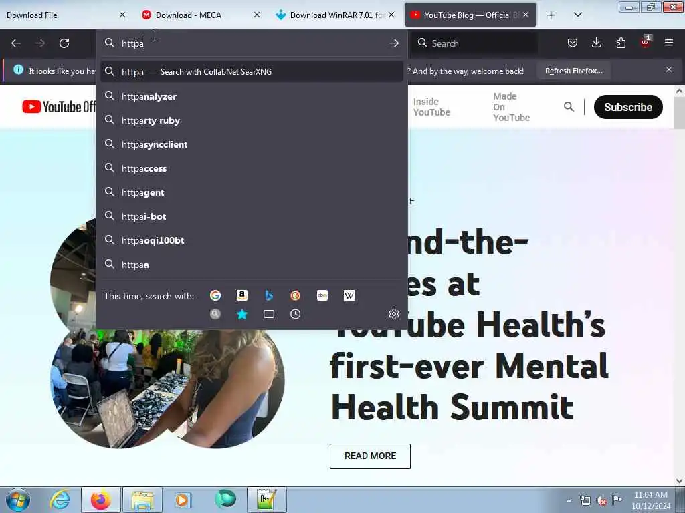
Task: Search this time with Google
Action: (215, 295)
